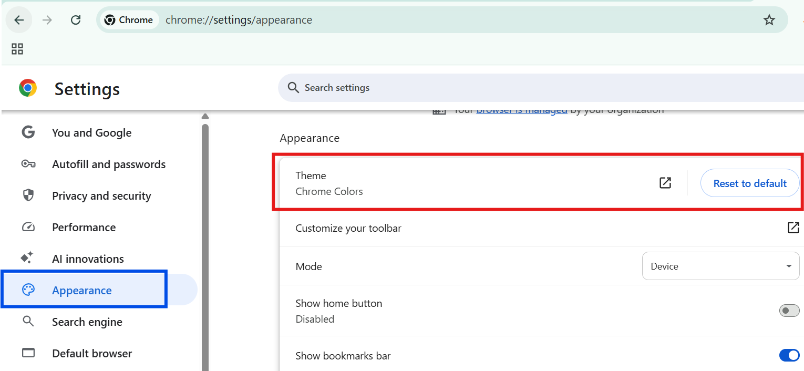Click the address bar URL text
Viewport: 804px width, 371px height.
point(239,20)
